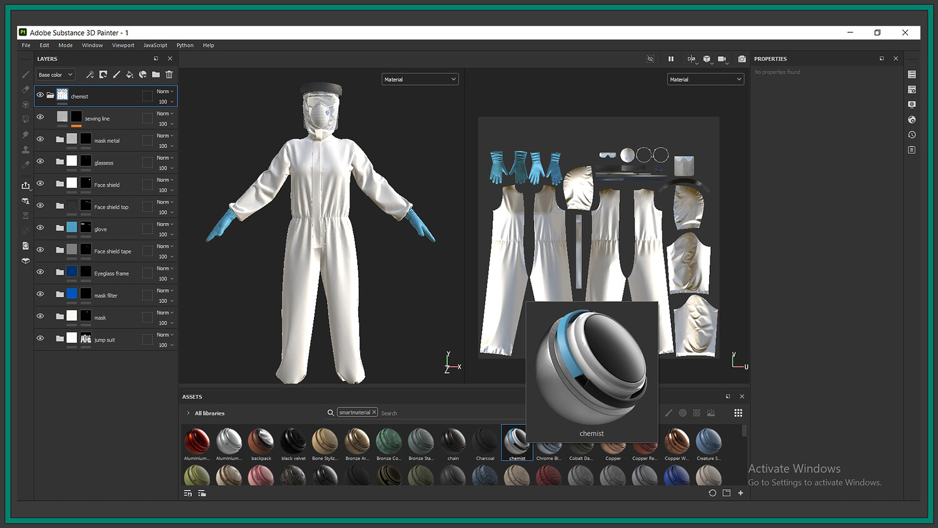Hide the chemist folder layer

click(x=40, y=95)
